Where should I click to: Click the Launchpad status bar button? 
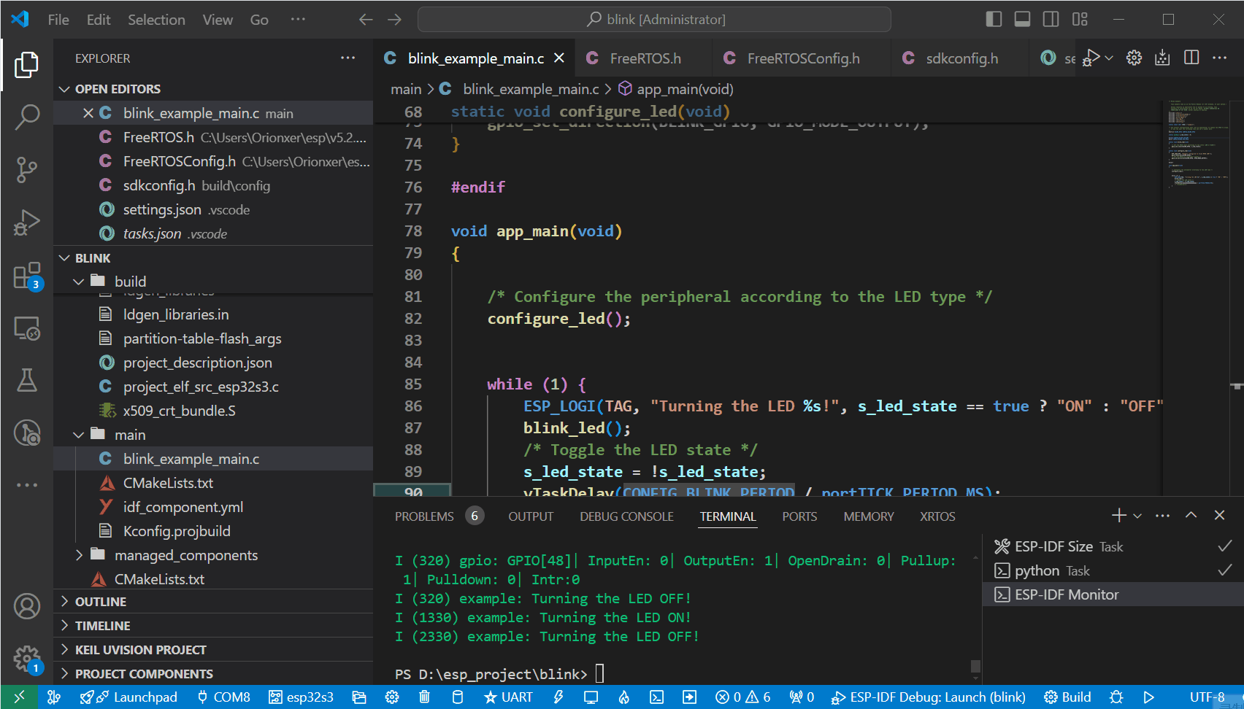[128, 697]
